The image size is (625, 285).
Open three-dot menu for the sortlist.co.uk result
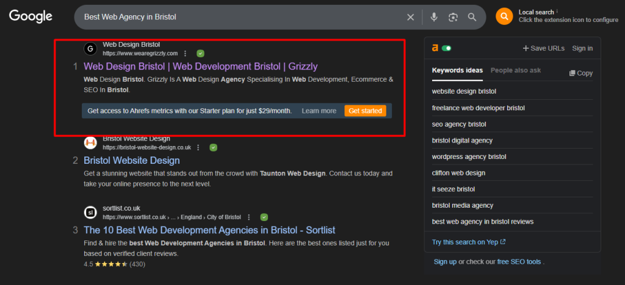(x=249, y=217)
